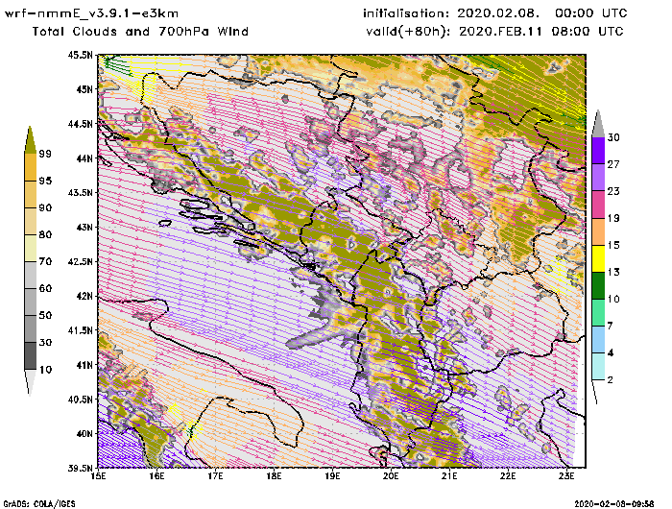Select the 16E longitude axis label
The width and height of the screenshot is (672, 509).
156,476
